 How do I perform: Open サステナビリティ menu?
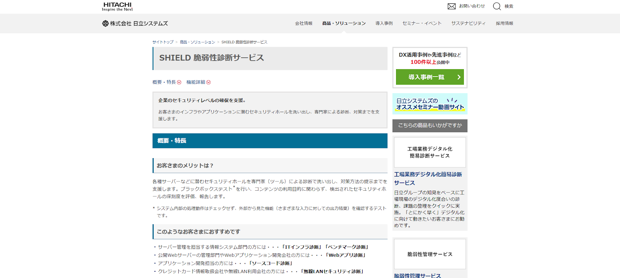[x=468, y=24]
